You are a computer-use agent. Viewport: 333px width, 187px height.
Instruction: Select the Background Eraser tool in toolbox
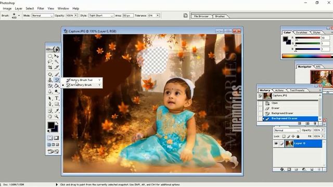[x=50, y=86]
